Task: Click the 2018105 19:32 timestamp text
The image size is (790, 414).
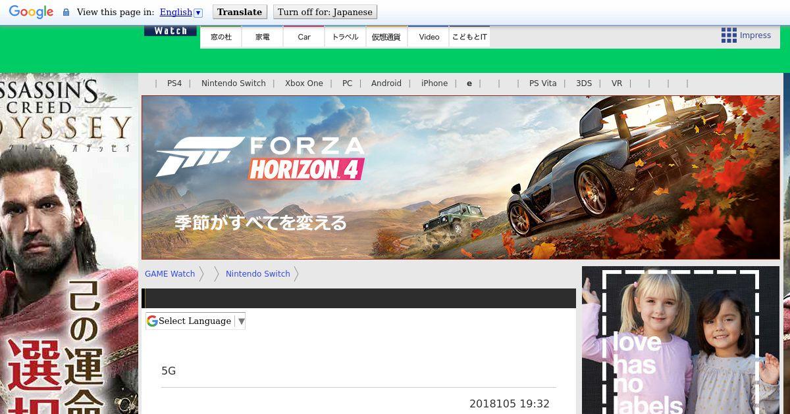Action: tap(510, 403)
